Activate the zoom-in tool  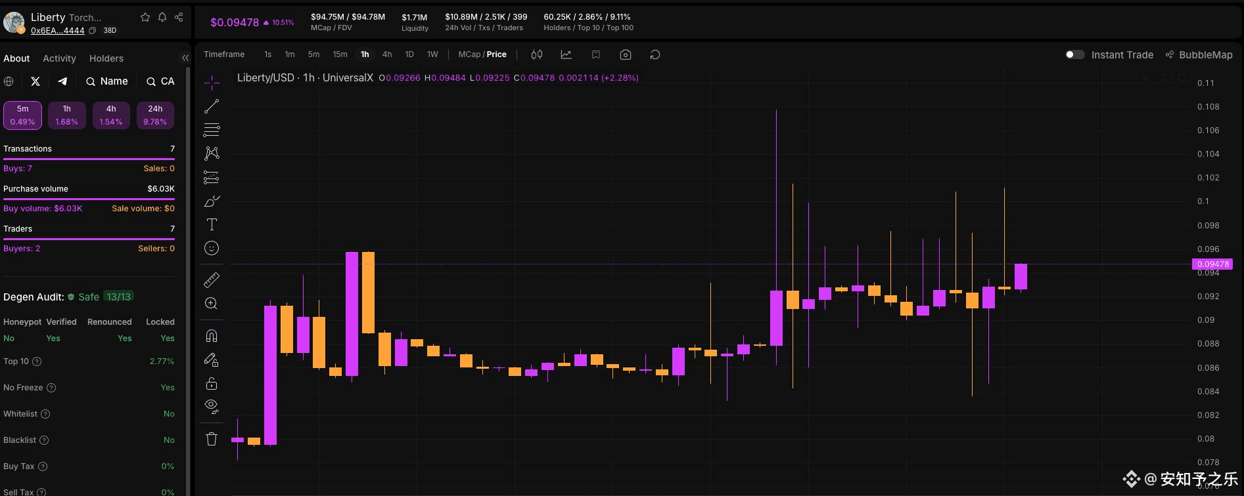pyautogui.click(x=212, y=304)
